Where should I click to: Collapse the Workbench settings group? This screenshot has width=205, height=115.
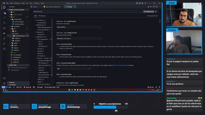36,25
